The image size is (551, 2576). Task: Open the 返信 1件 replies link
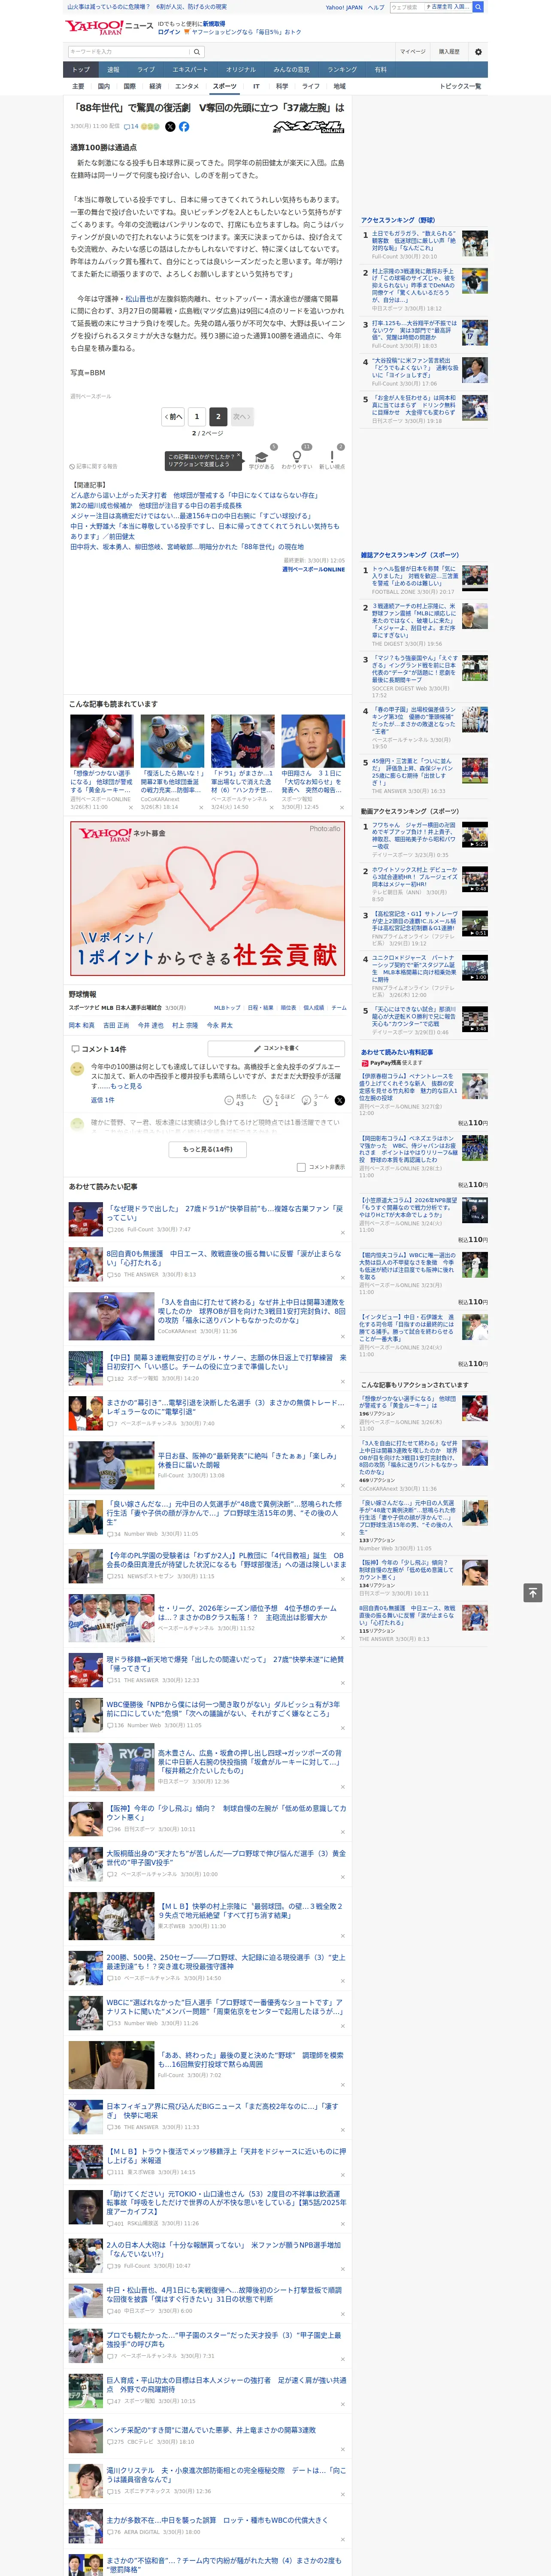[x=102, y=1100]
